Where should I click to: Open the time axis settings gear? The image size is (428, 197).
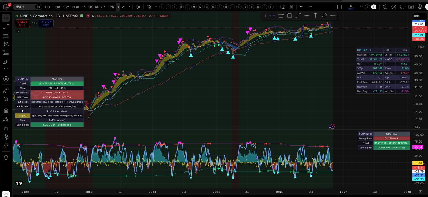pos(421,192)
